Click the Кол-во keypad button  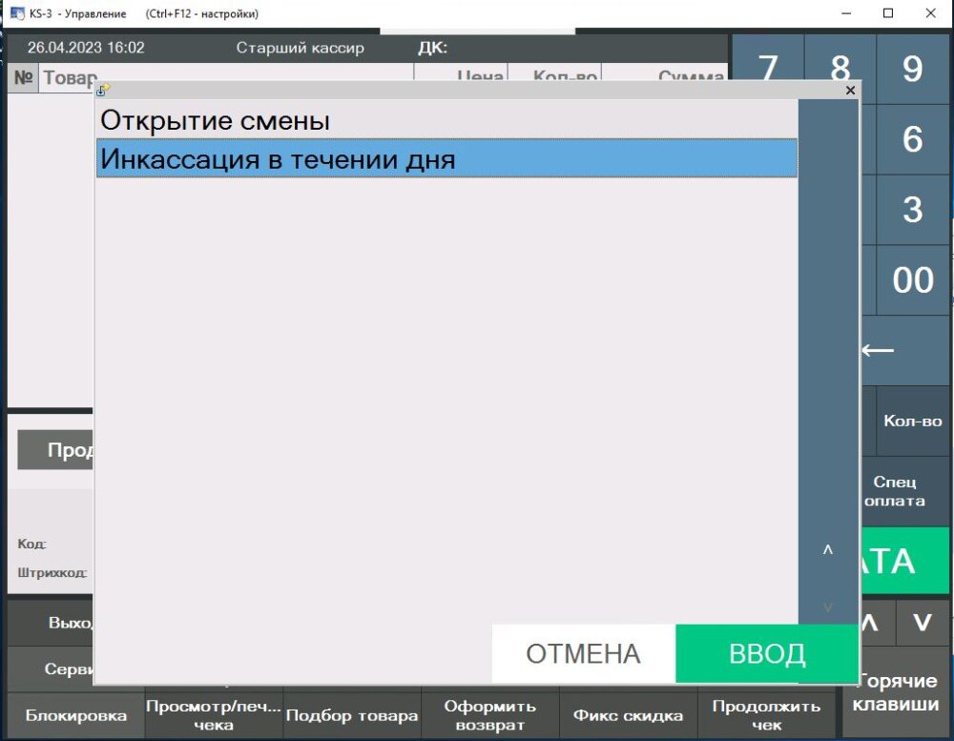pyautogui.click(x=913, y=421)
